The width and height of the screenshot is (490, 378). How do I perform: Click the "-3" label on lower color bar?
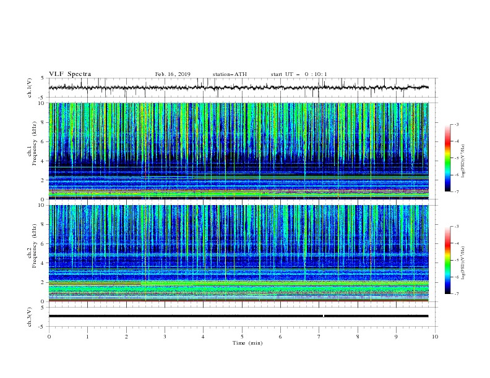click(457, 227)
